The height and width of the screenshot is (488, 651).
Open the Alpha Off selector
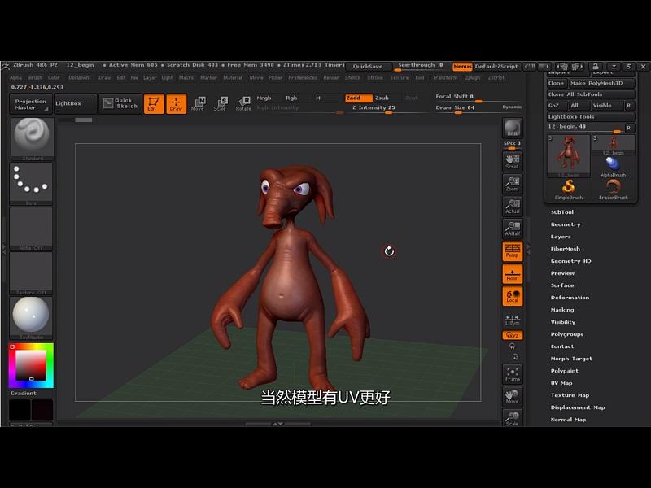point(32,229)
